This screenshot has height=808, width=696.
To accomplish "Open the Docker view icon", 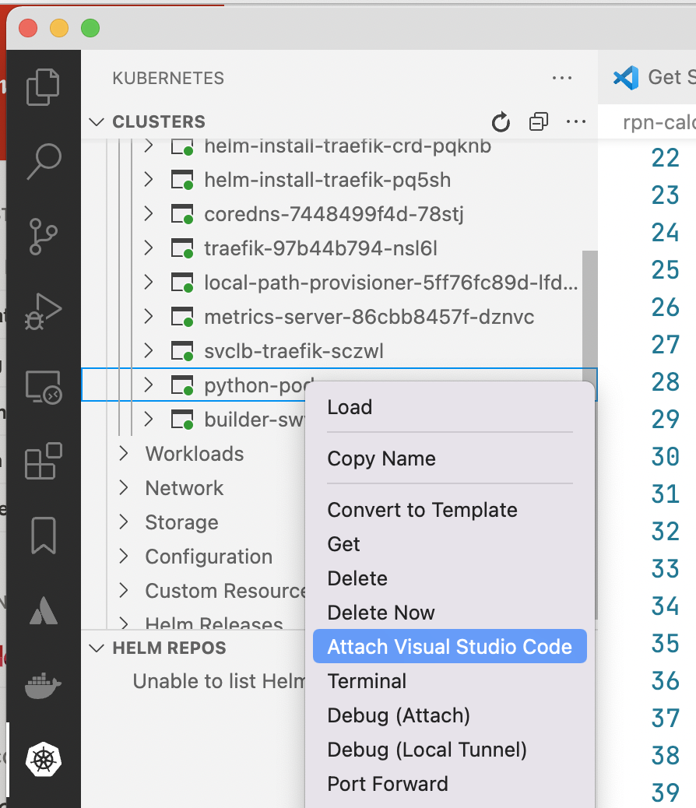I will click(44, 685).
